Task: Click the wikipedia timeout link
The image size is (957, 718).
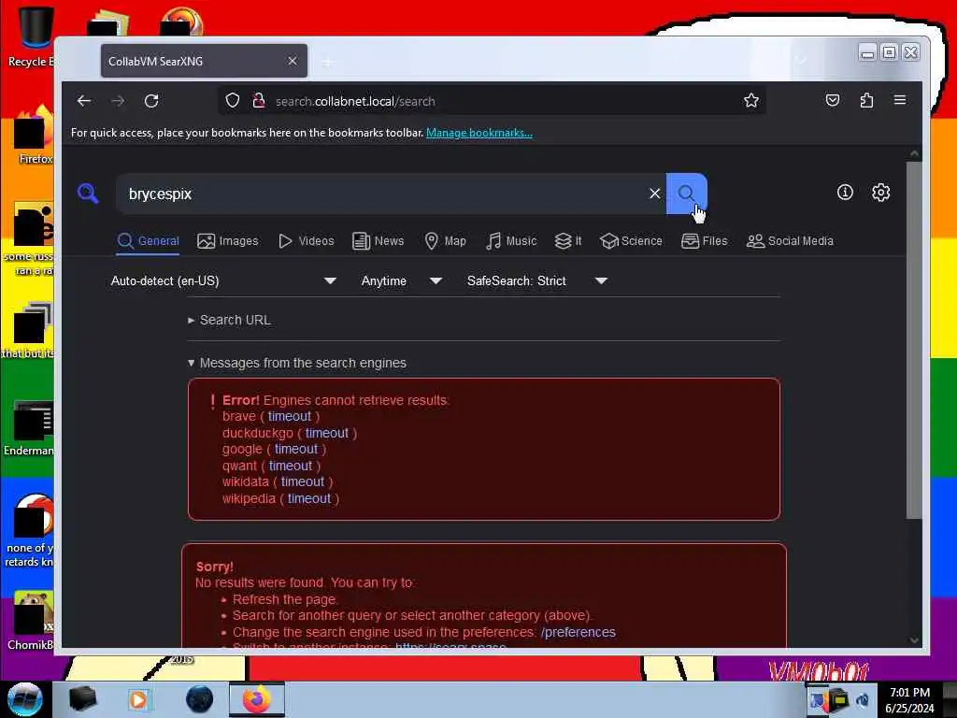Action: click(x=308, y=498)
